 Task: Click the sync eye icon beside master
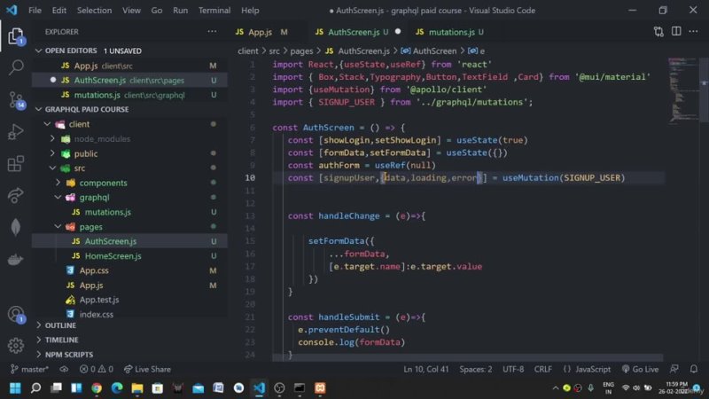[x=64, y=369]
